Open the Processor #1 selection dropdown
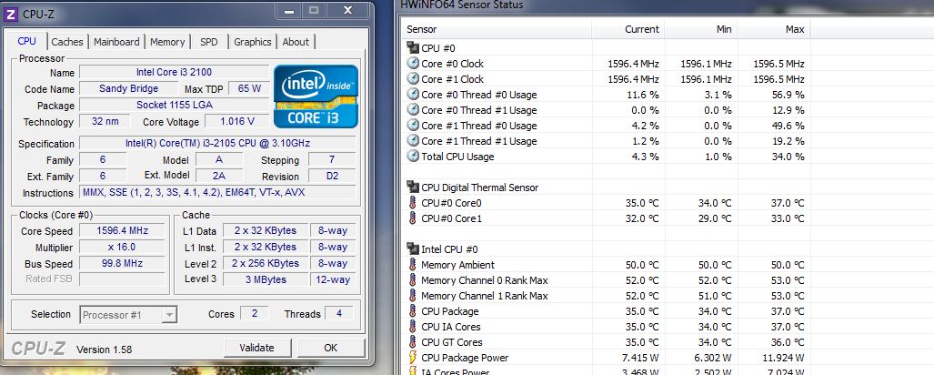The height and width of the screenshot is (375, 934). [128, 315]
